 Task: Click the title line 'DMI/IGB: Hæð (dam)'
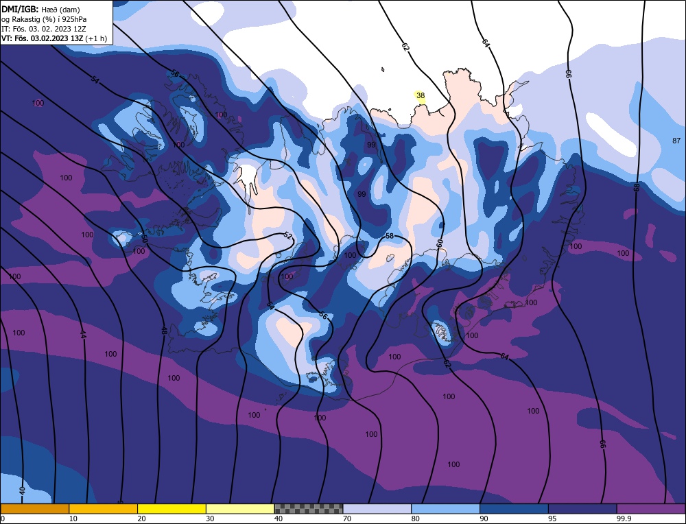coord(40,9)
